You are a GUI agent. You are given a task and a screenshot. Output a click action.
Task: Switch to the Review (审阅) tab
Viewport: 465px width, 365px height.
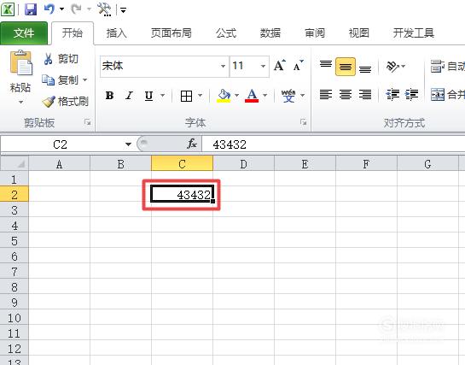click(x=315, y=32)
